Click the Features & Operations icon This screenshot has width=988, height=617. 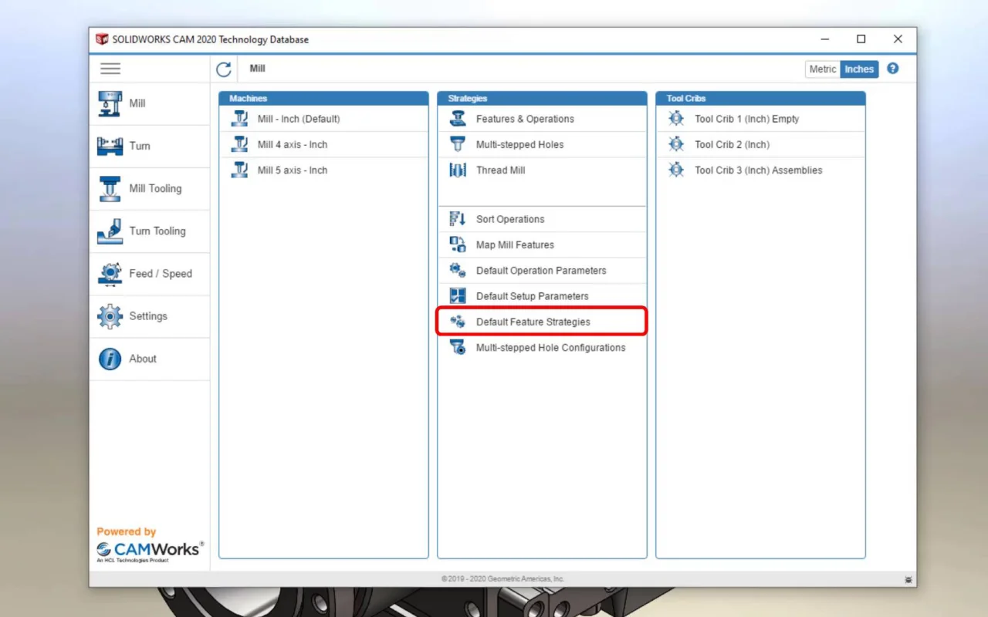point(458,119)
